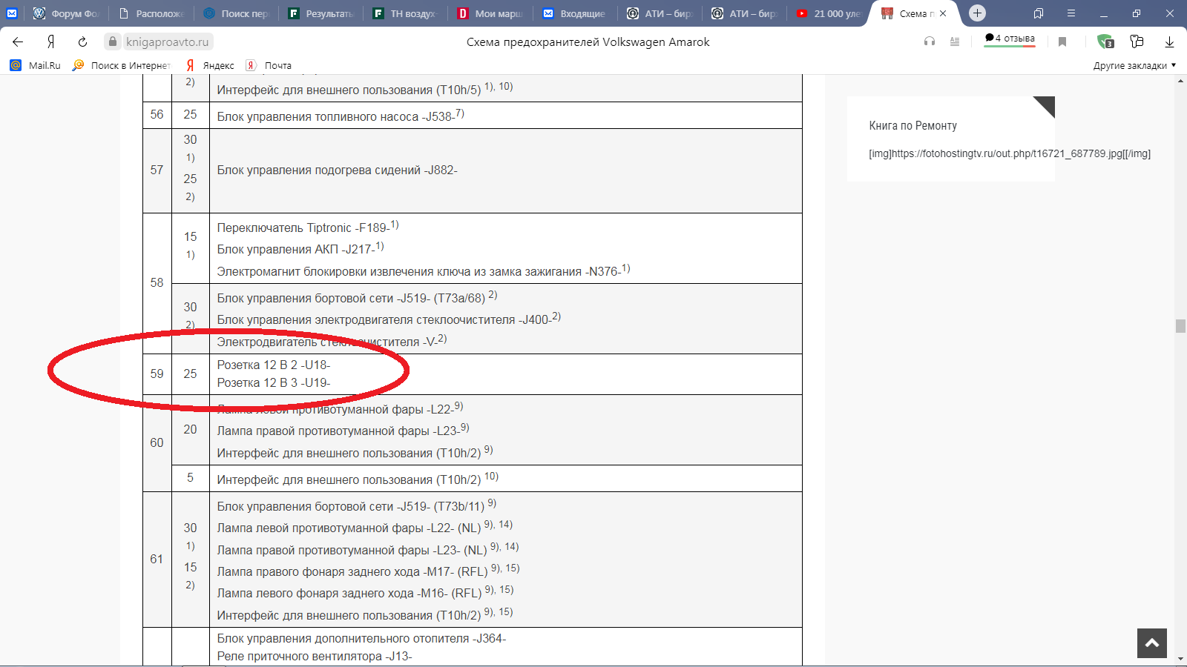Switch to the Расположение tab
Screen dimensions: 1187x667
click(151, 13)
